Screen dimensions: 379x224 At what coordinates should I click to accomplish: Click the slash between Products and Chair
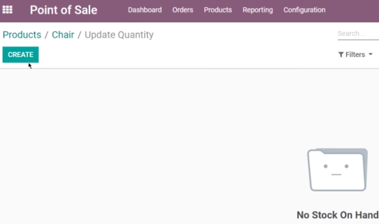(47, 35)
